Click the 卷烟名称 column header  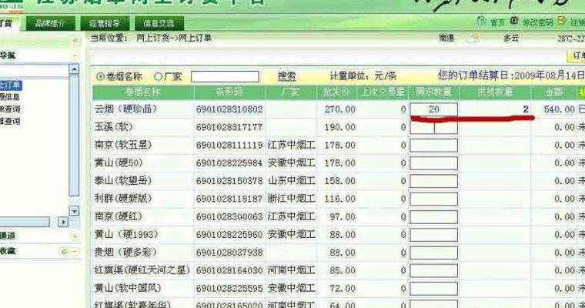click(x=143, y=92)
